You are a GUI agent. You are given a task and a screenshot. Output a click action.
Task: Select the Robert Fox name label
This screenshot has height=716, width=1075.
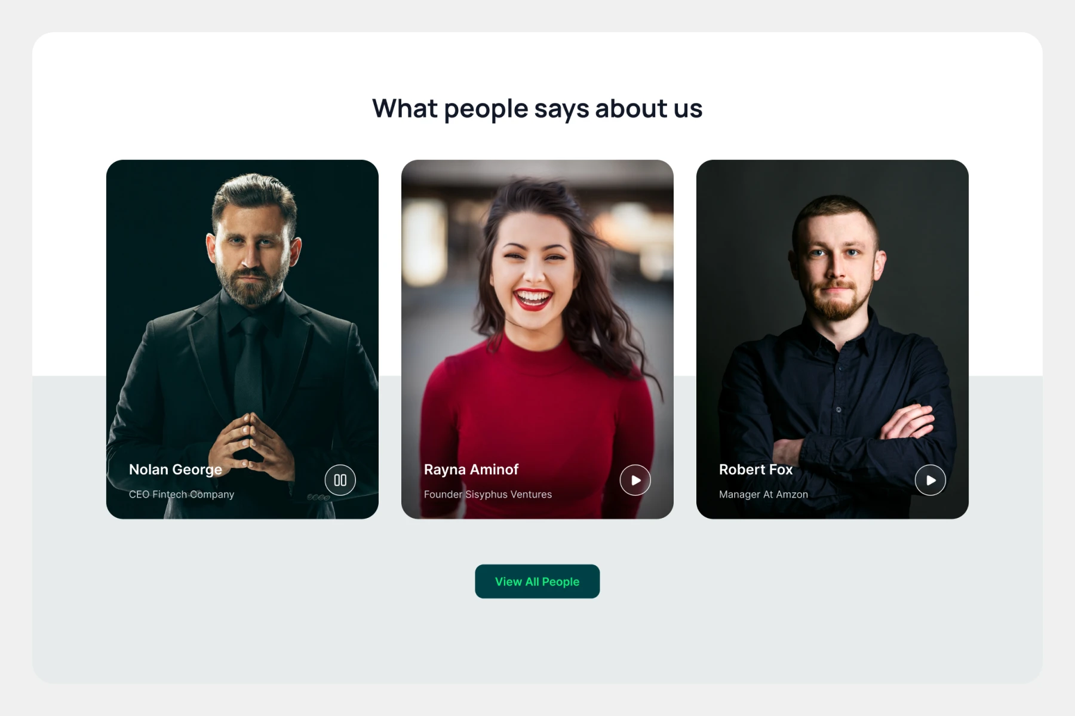coord(755,470)
